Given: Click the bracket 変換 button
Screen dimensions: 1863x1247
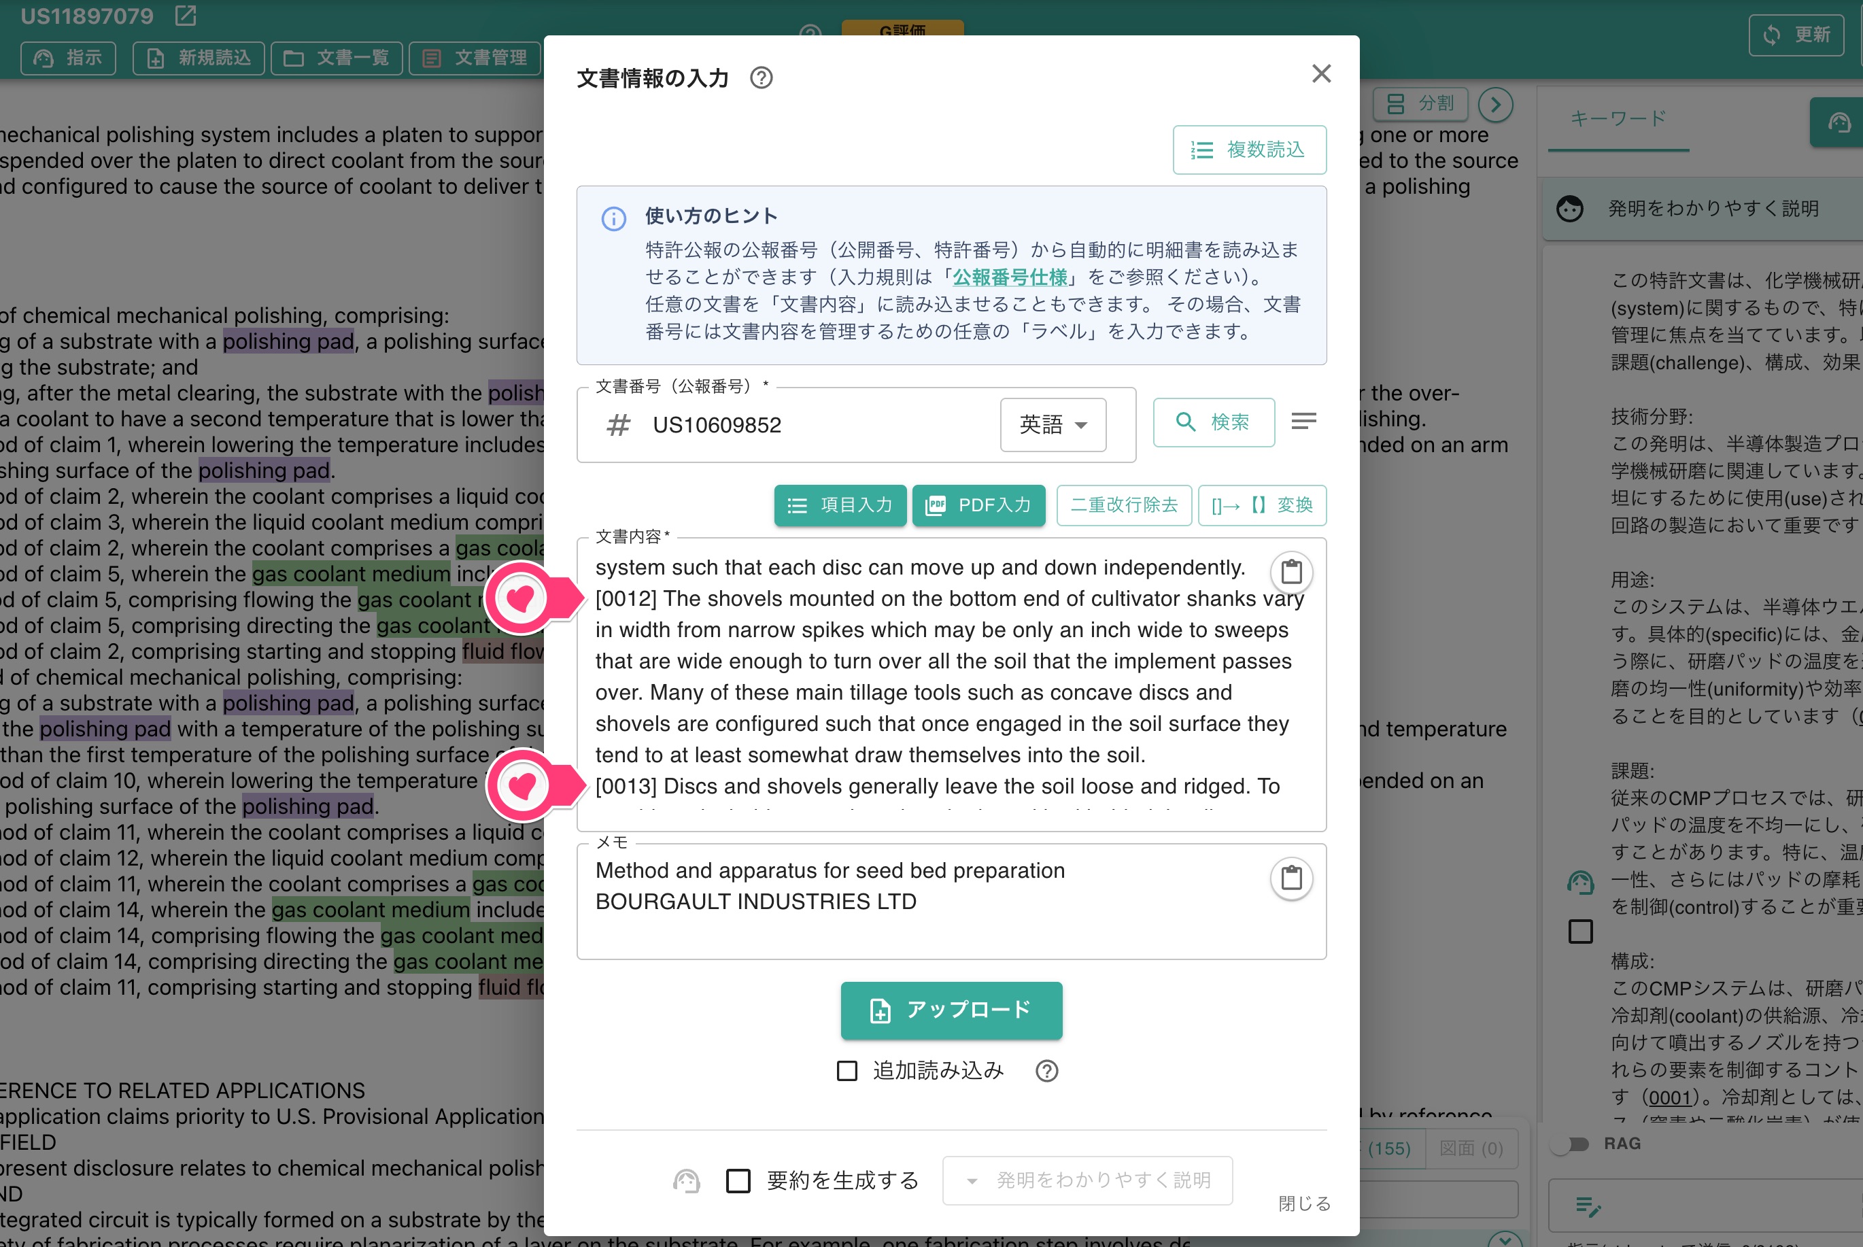Looking at the screenshot, I should [1262, 505].
